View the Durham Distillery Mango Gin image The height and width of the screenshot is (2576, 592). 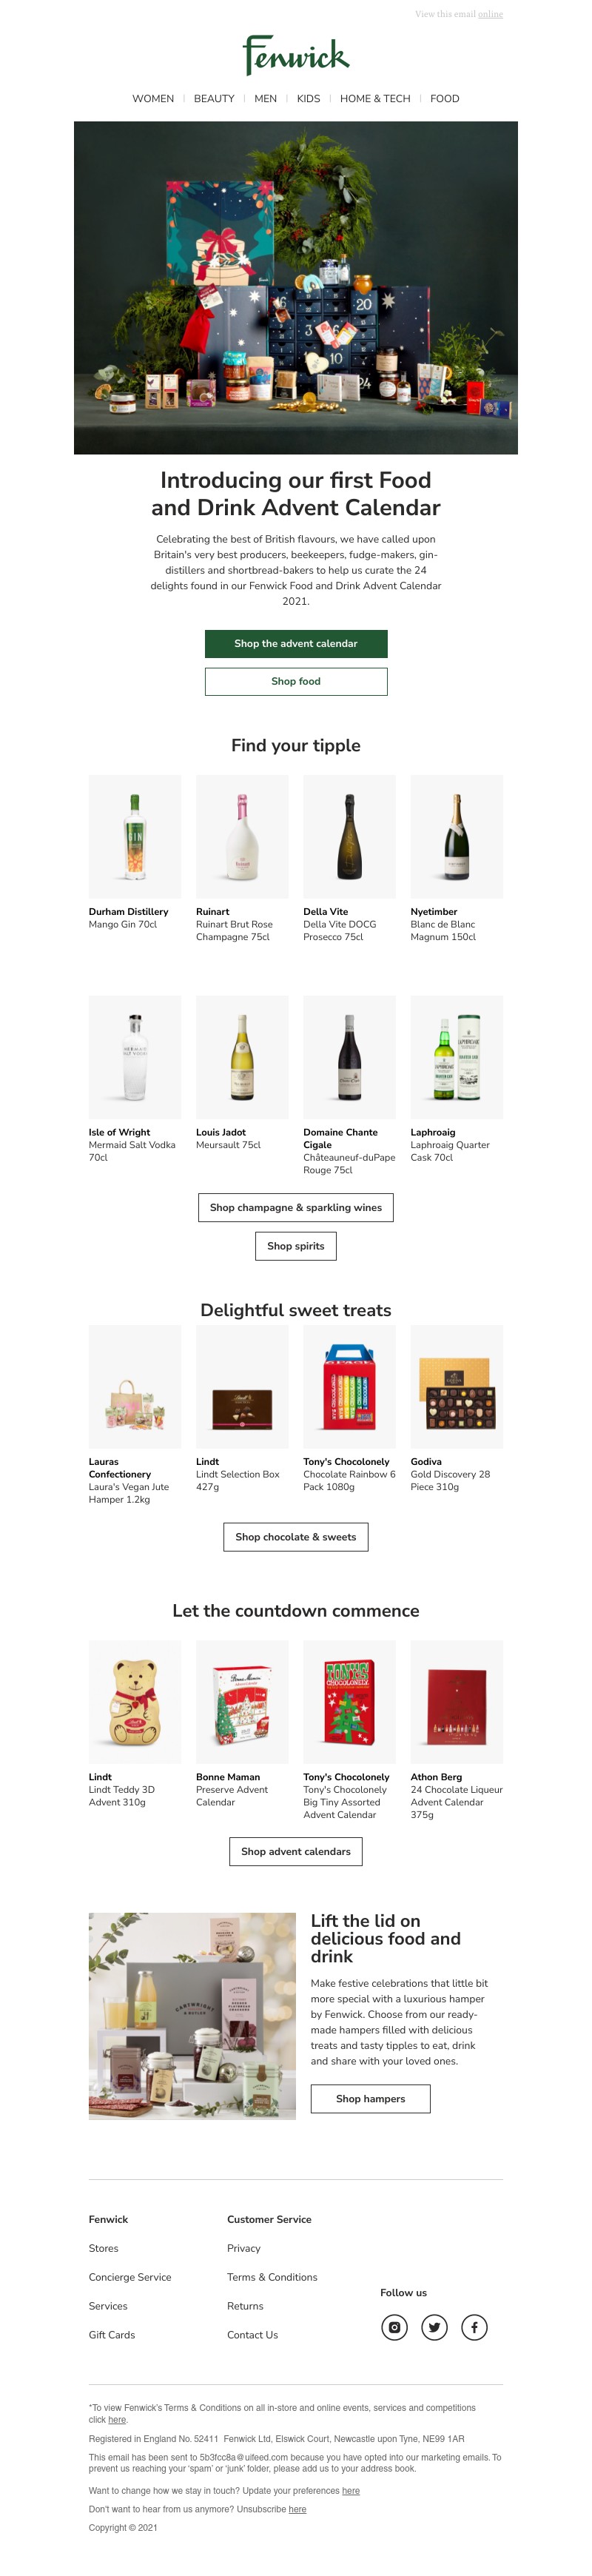(135, 837)
